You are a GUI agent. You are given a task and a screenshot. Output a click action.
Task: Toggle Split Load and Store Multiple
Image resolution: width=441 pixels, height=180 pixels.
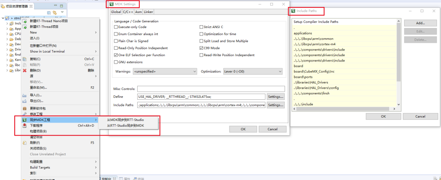coord(201,41)
